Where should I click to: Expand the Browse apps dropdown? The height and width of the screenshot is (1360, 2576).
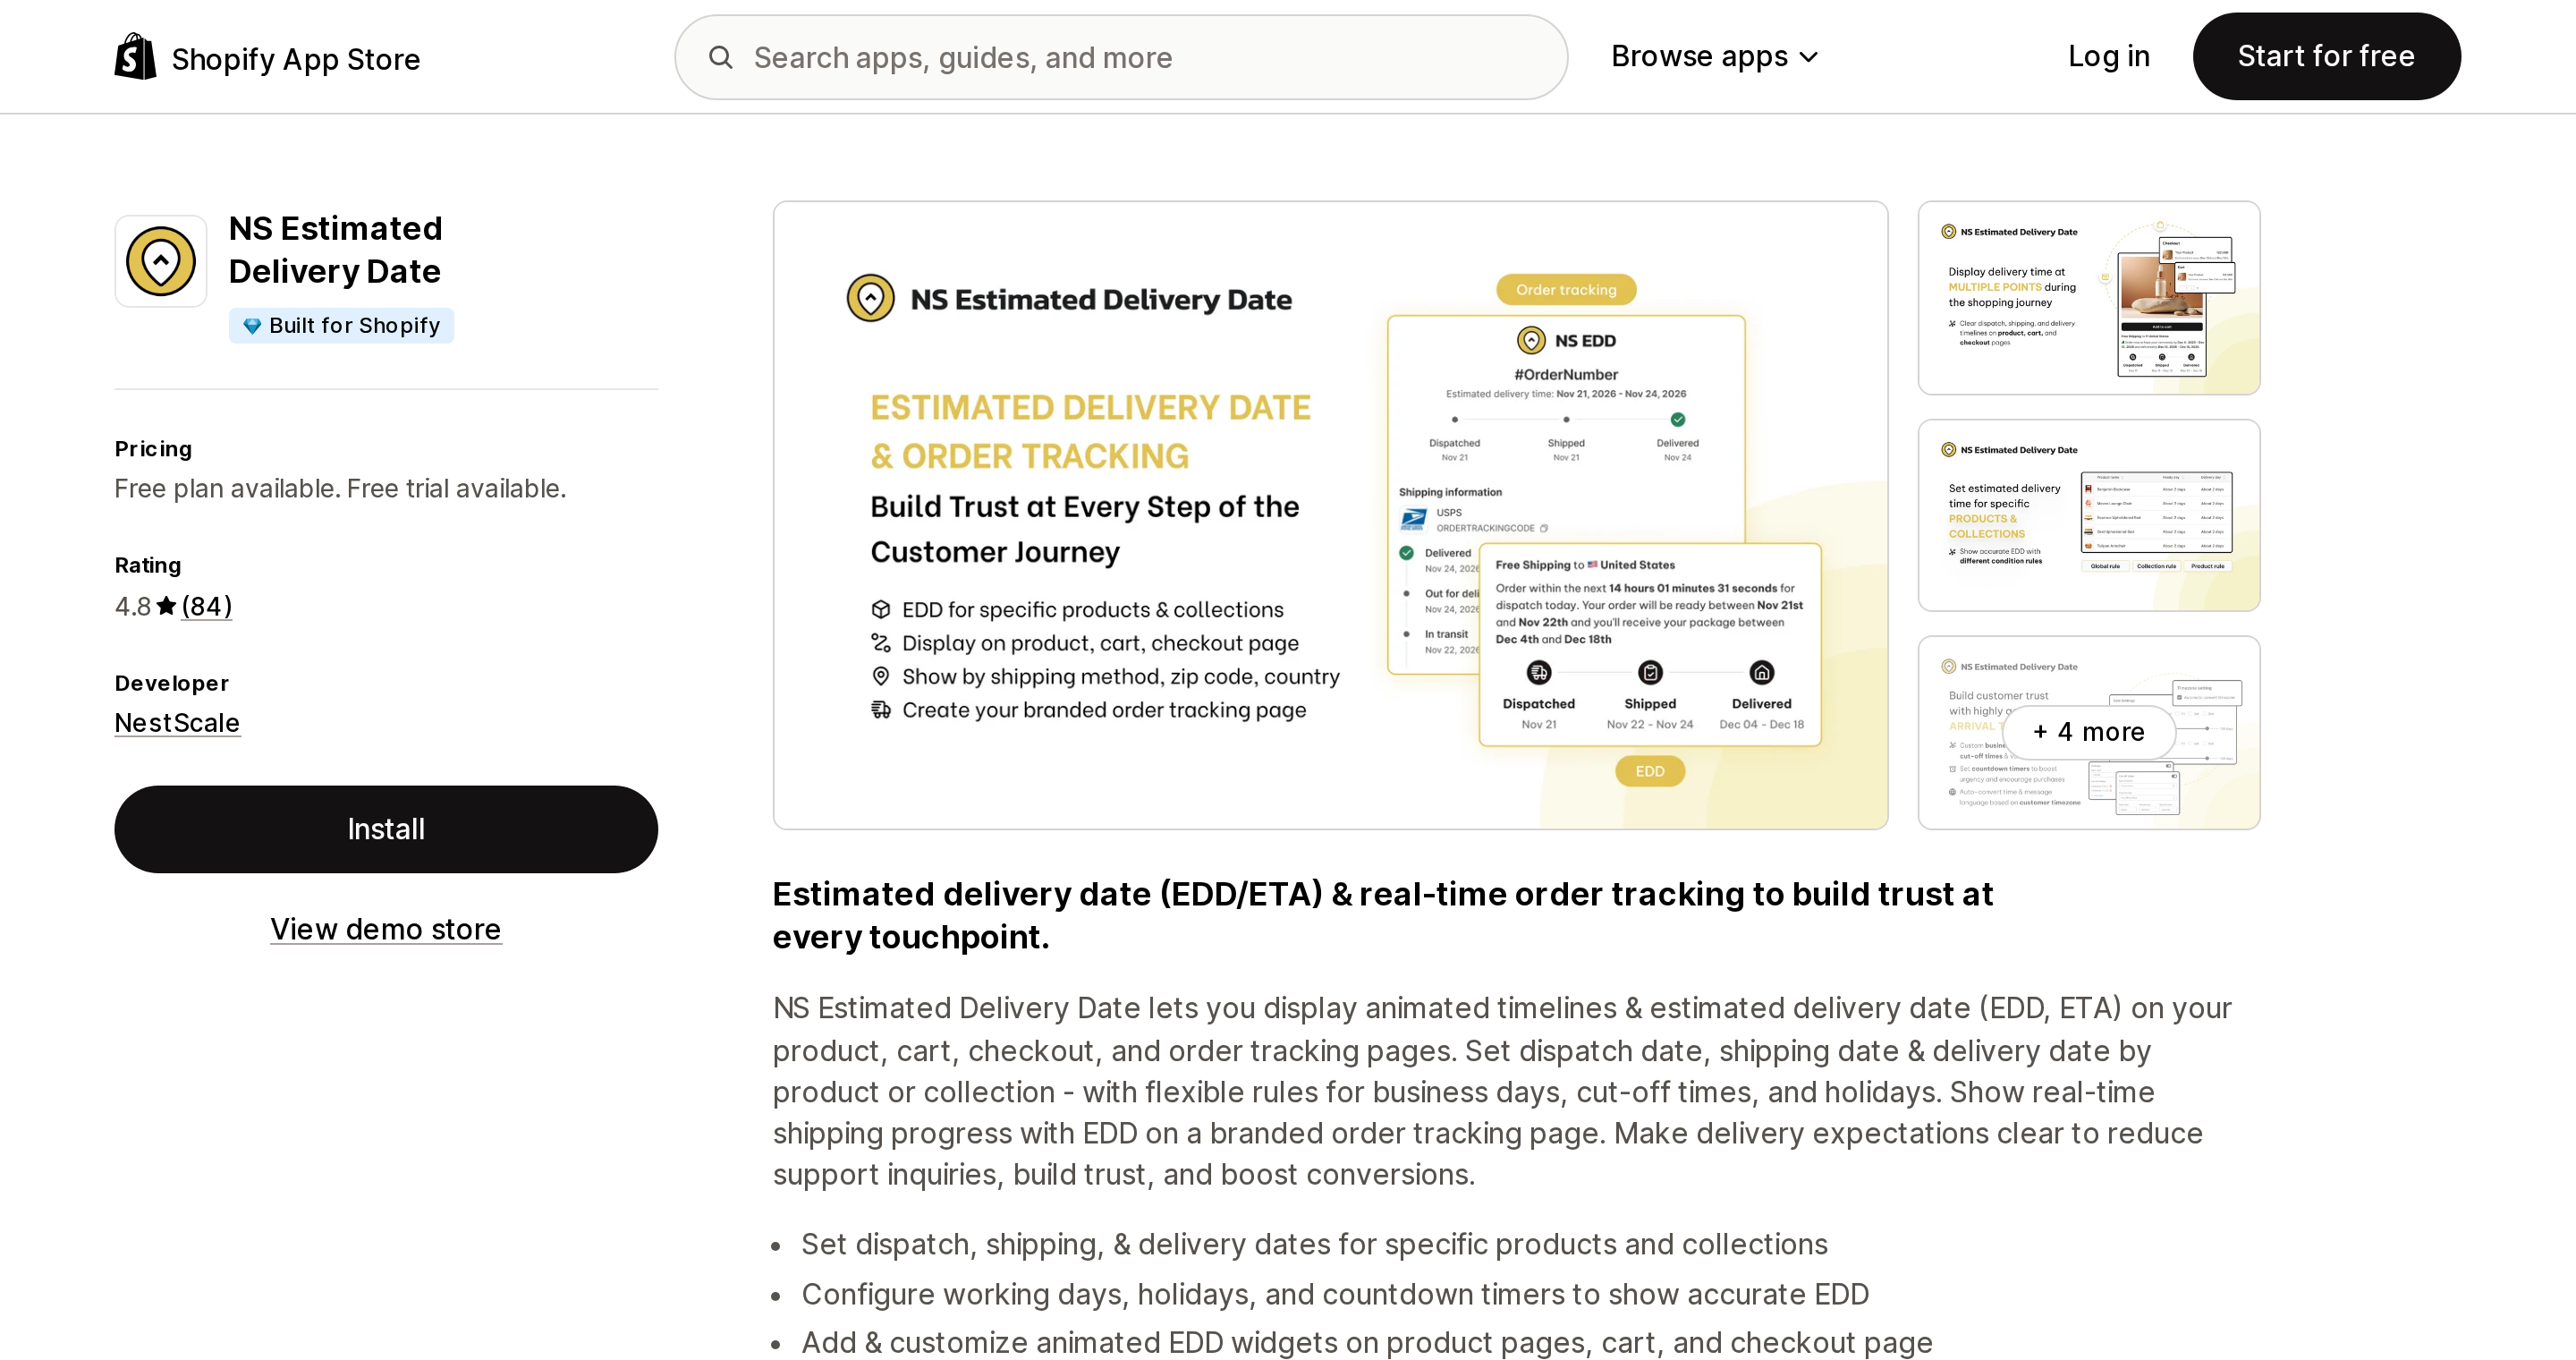tap(1714, 57)
